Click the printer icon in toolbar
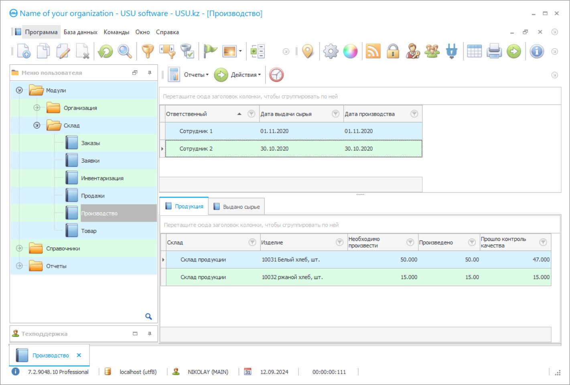 [494, 51]
